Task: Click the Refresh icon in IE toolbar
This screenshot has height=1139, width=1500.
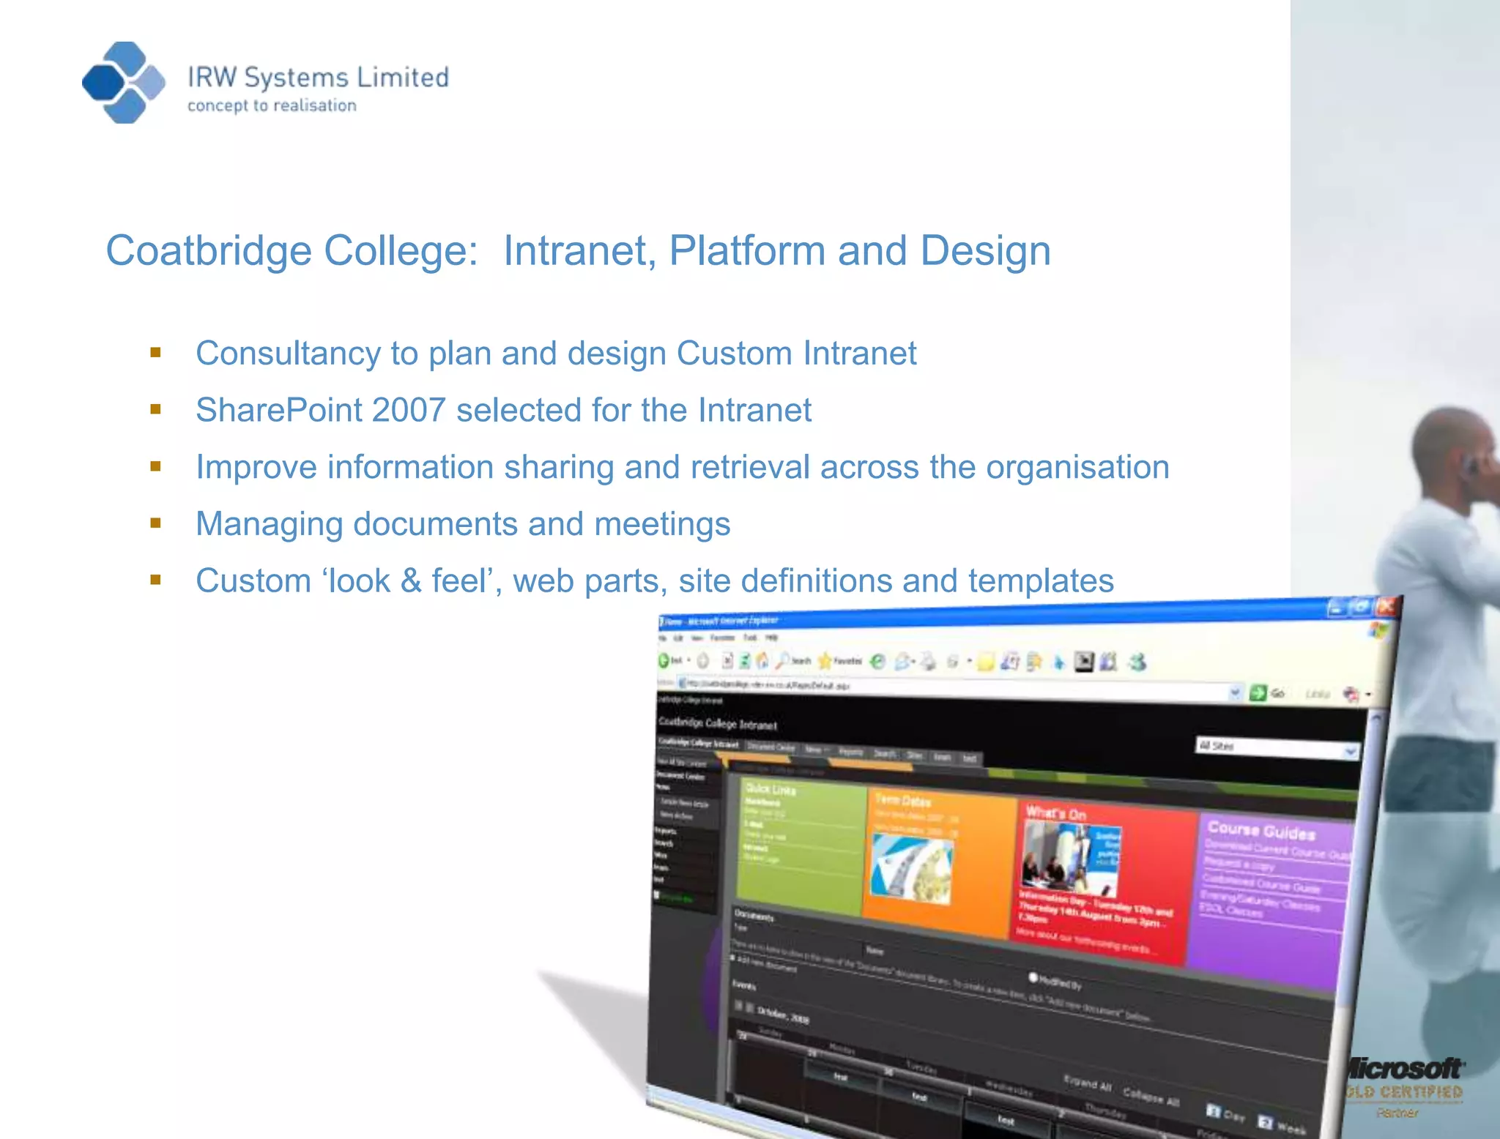Action: click(744, 661)
